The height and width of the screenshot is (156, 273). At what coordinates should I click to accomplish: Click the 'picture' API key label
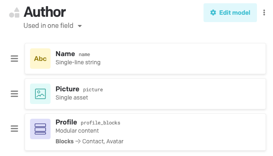(x=93, y=90)
